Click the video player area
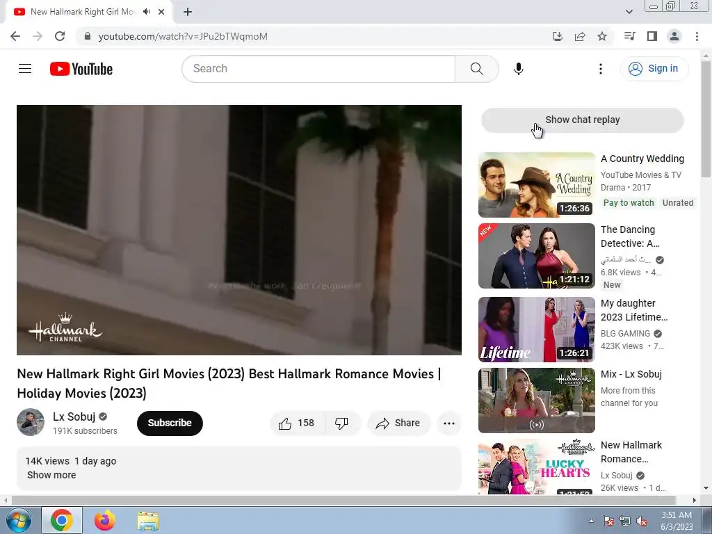Screen dimensions: 712x534 click(x=239, y=229)
